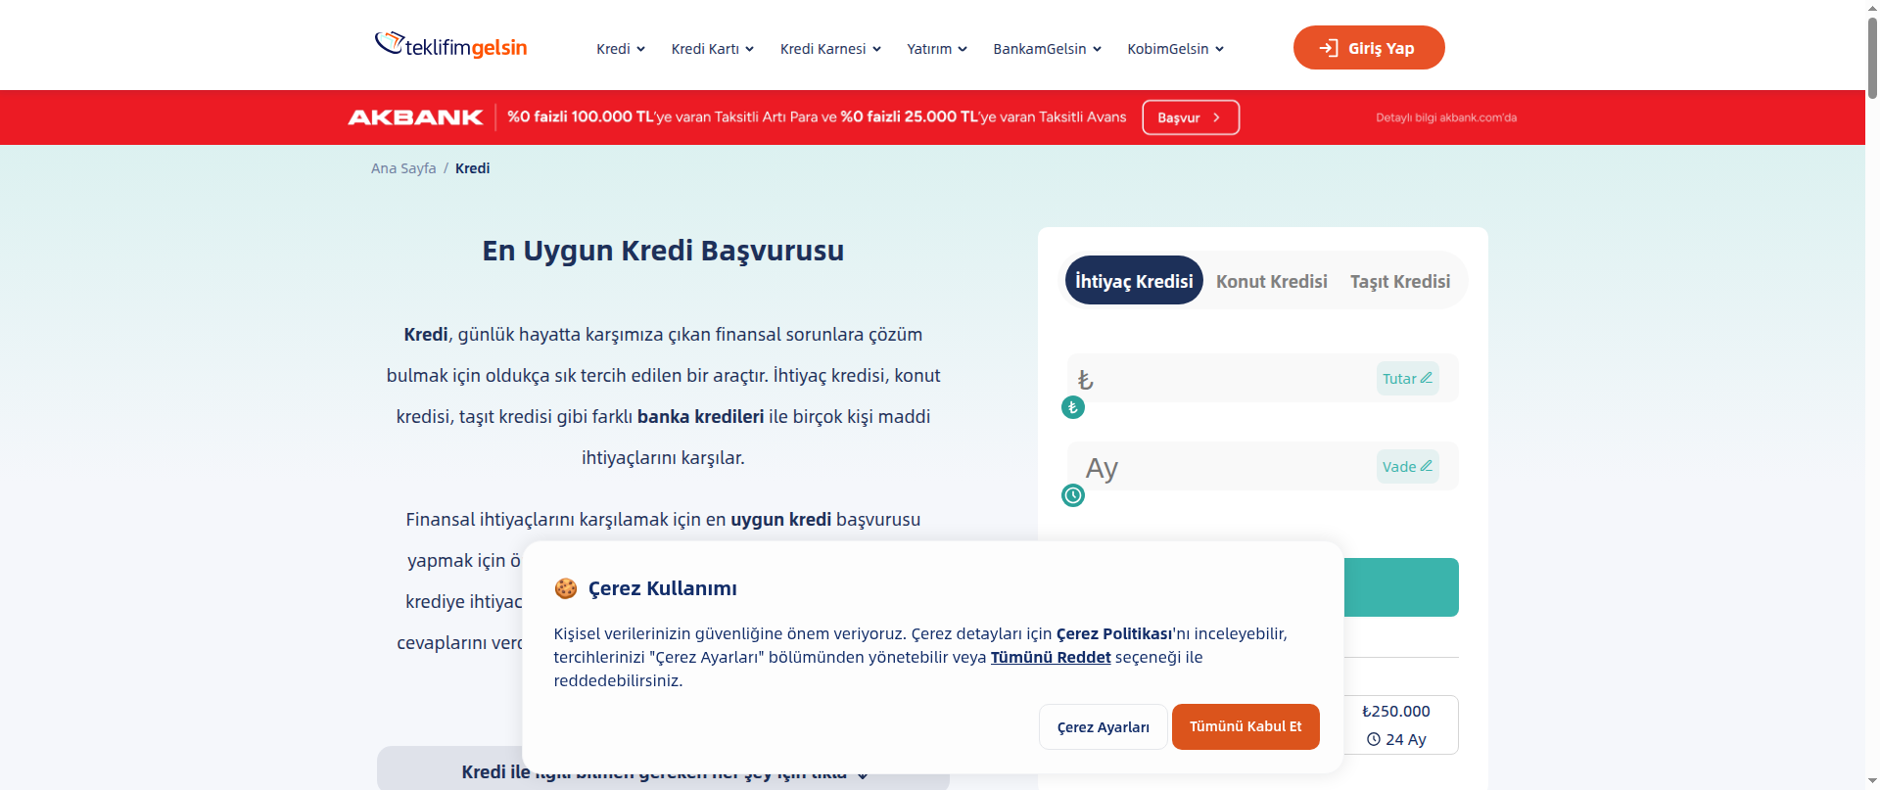Click the pencil icon next to Vade
Viewport: 1880px width, 790px height.
click(1427, 466)
